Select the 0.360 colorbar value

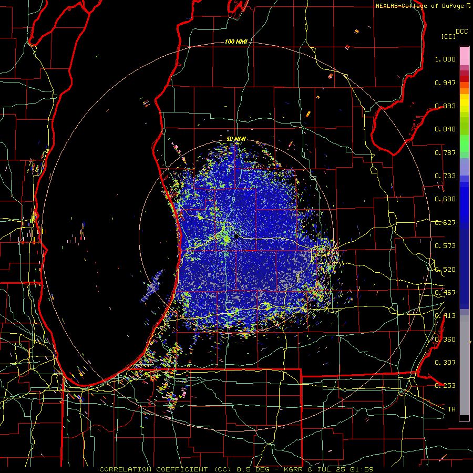pyautogui.click(x=445, y=340)
